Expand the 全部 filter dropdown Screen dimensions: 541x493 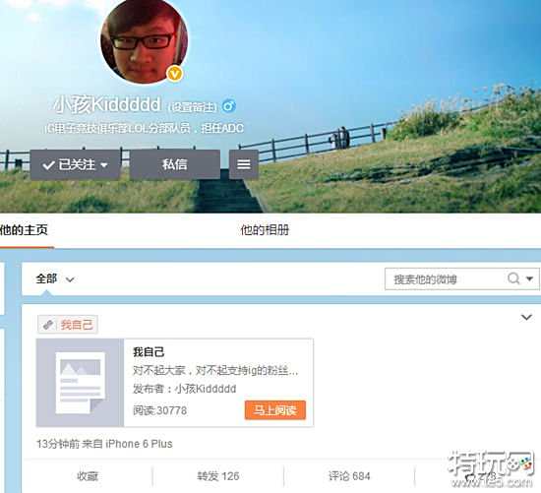coord(55,278)
